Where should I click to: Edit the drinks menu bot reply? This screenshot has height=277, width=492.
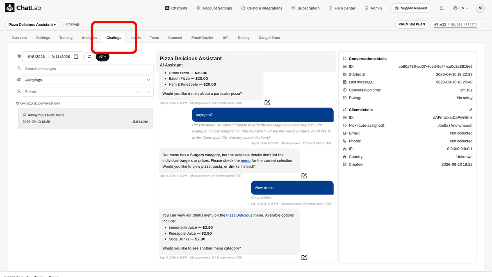[304, 257]
